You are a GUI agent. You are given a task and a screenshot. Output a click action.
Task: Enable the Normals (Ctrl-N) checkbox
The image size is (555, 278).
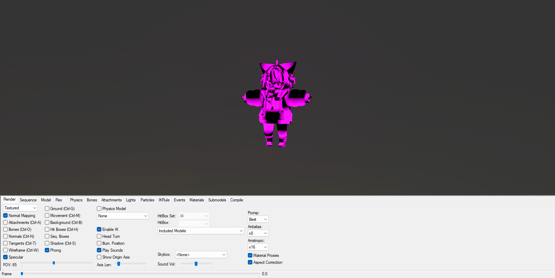pos(6,236)
